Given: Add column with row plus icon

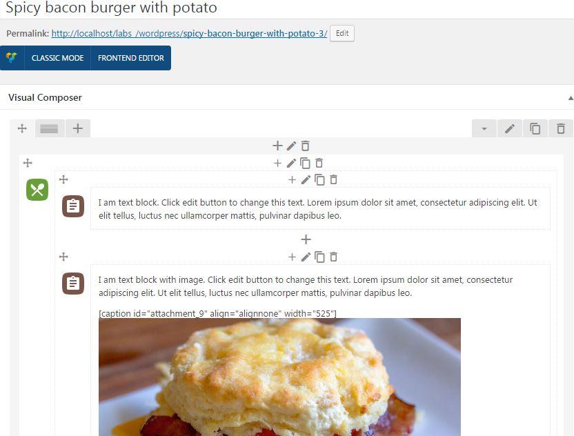Looking at the screenshot, I should [77, 128].
